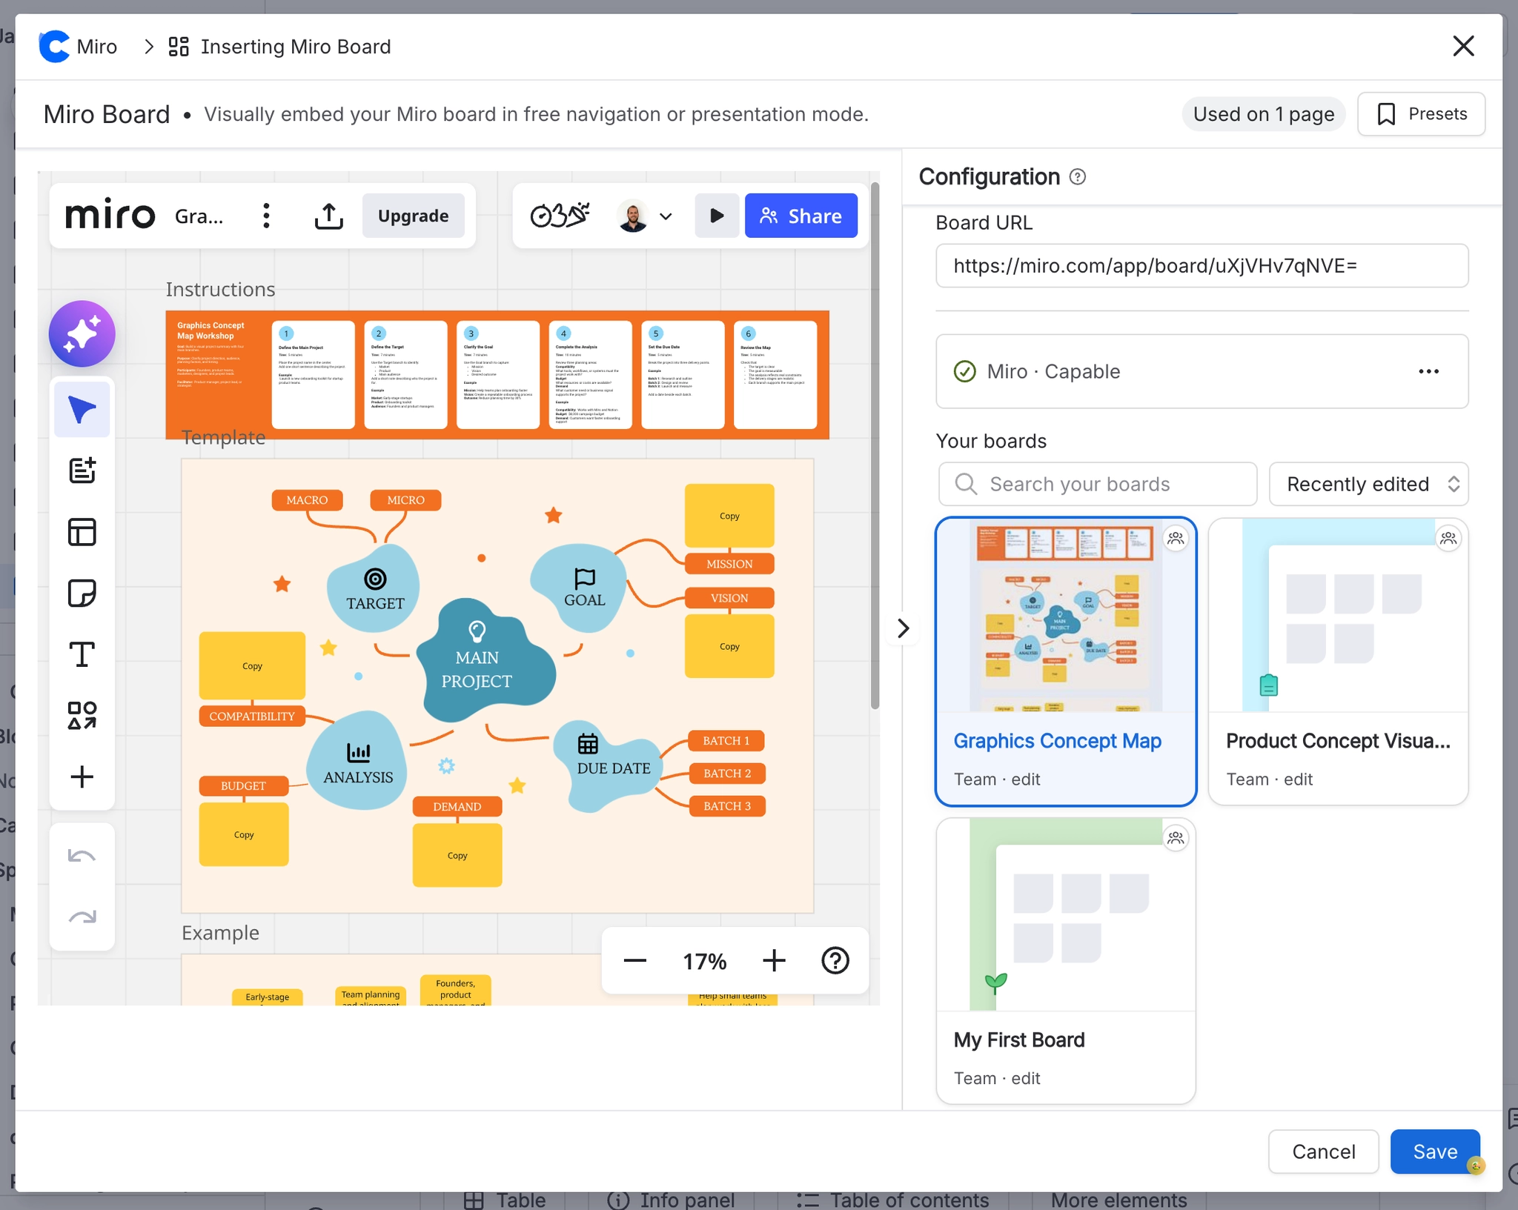Zoom in with the plus button
The image size is (1518, 1210).
pos(774,961)
